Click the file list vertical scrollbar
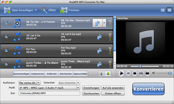Viewport: 174px width, 104px height. 115,34
